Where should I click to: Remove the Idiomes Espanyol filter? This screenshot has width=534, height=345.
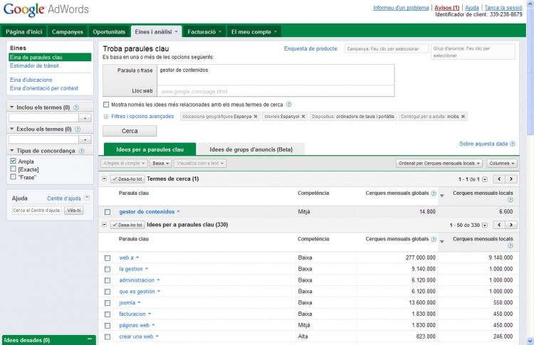[x=303, y=117]
